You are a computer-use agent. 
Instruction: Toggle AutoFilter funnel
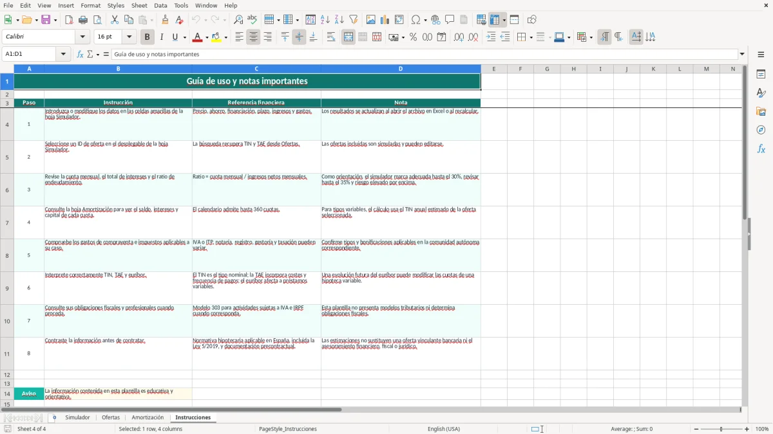[353, 20]
